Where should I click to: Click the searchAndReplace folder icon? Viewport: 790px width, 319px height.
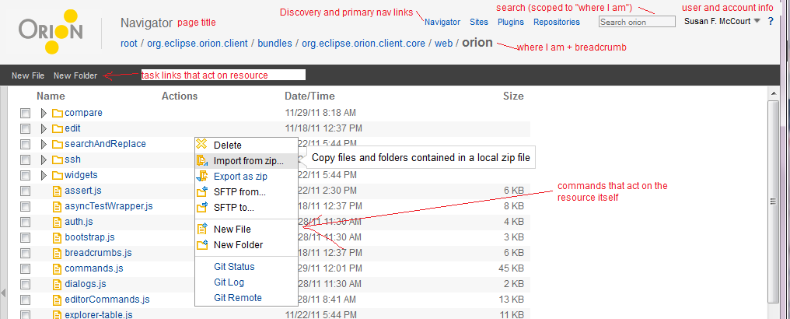point(58,144)
